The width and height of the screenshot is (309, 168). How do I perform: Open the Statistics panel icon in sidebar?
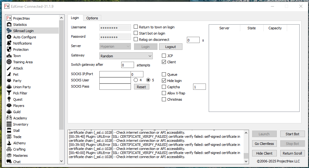pos(9,25)
